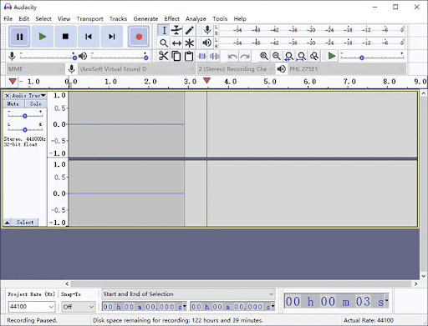428x326 pixels.
Task: Choose the Multi-Tool asterisk icon
Action: point(190,43)
